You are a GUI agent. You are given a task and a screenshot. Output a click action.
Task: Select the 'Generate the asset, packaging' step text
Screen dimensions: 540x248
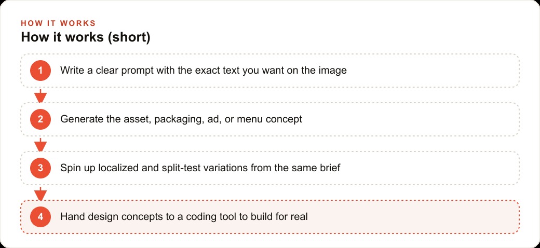[181, 119]
